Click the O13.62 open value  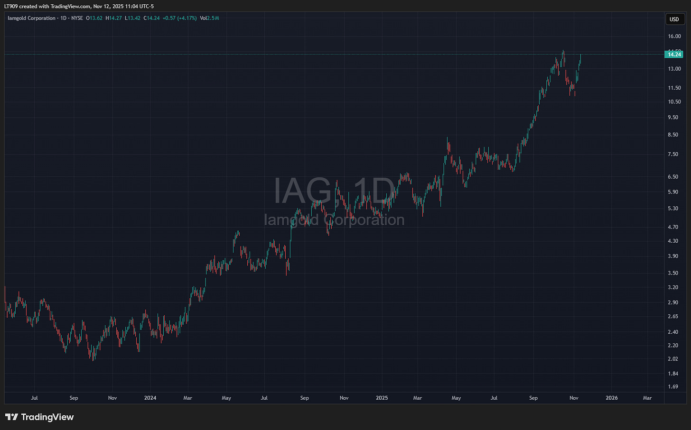[95, 18]
